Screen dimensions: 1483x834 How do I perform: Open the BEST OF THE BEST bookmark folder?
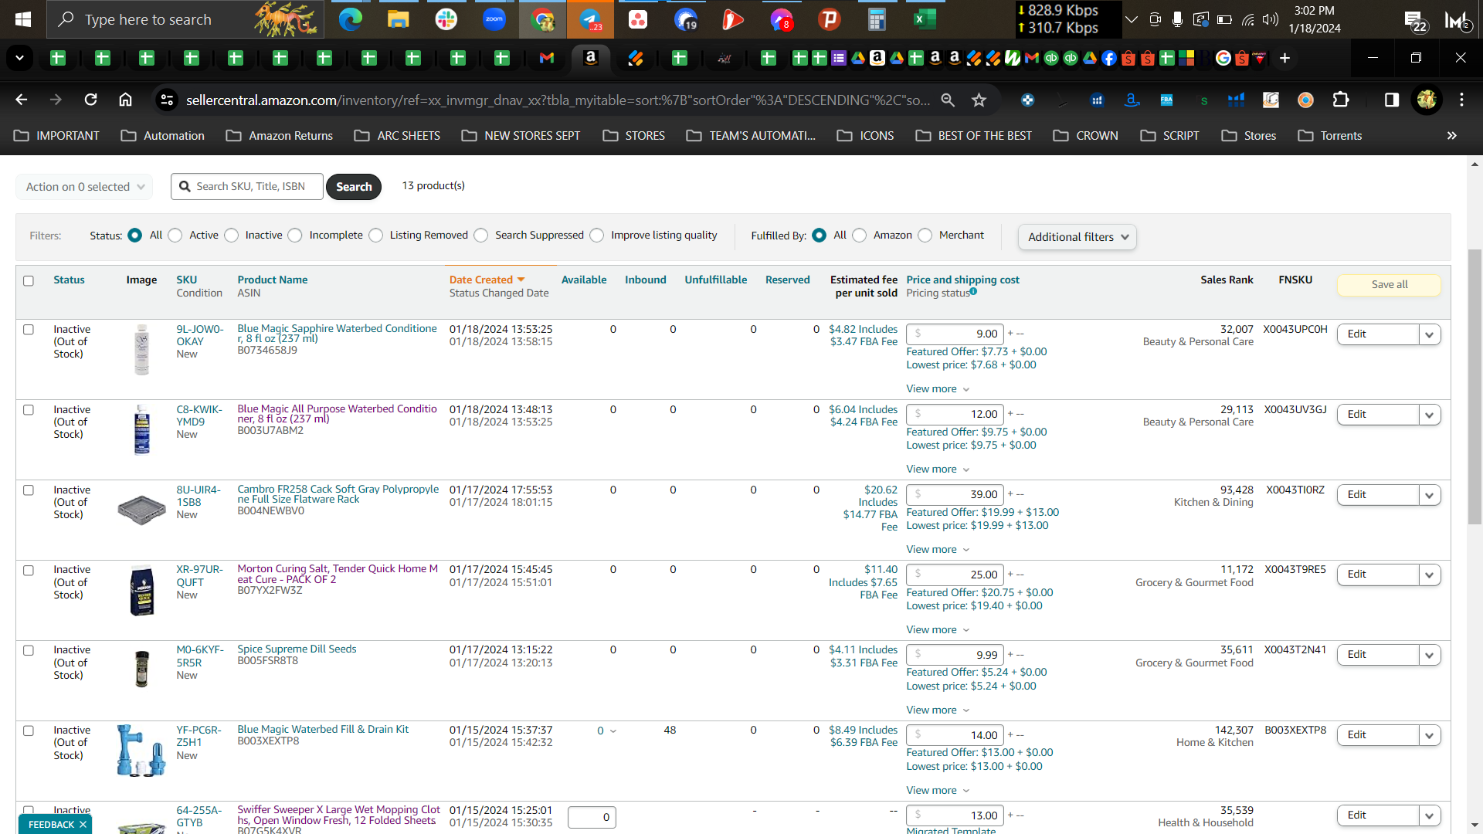[973, 135]
